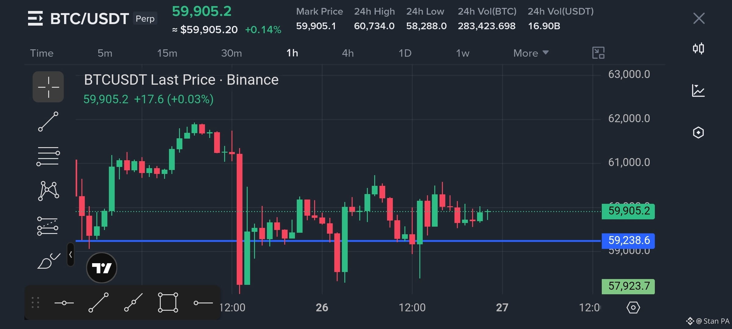Click the 59,905.2 last price header
Image resolution: width=732 pixels, height=329 pixels.
(x=202, y=11)
